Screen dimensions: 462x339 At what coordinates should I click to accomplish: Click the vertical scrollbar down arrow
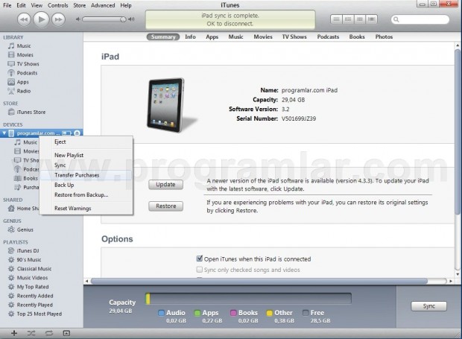point(458,274)
